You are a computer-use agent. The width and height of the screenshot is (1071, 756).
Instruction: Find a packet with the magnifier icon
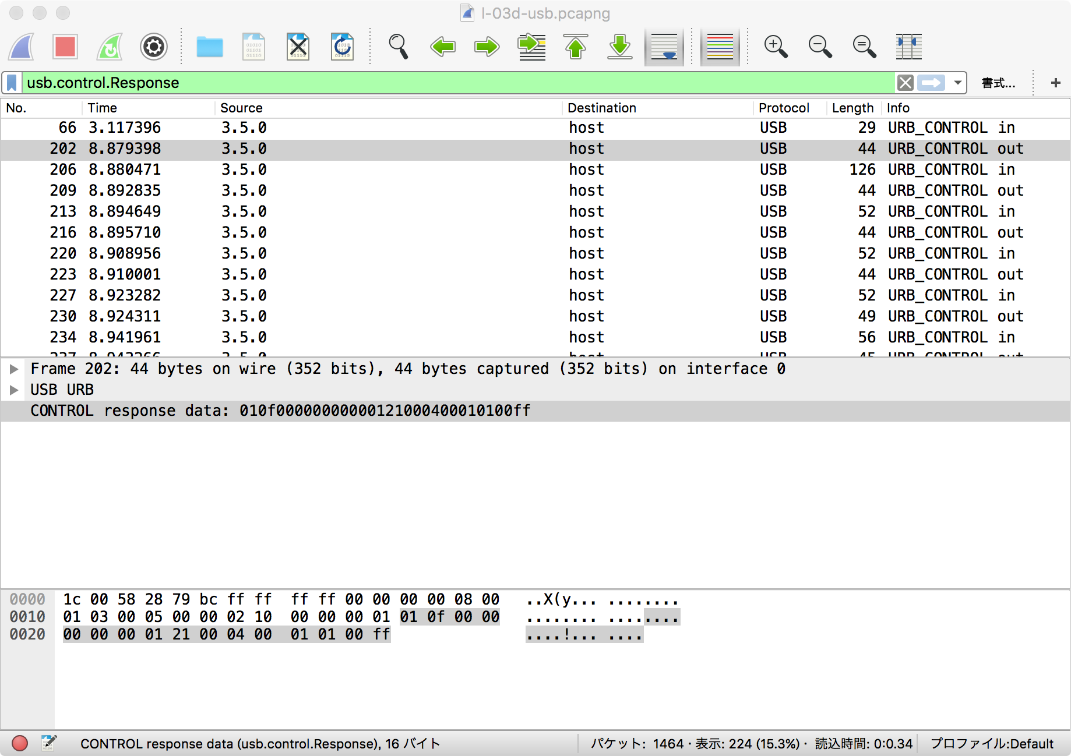click(399, 47)
